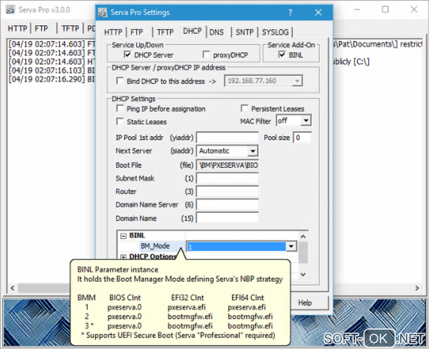Click the Pool size input field
The image size is (429, 349).
[x=302, y=137]
